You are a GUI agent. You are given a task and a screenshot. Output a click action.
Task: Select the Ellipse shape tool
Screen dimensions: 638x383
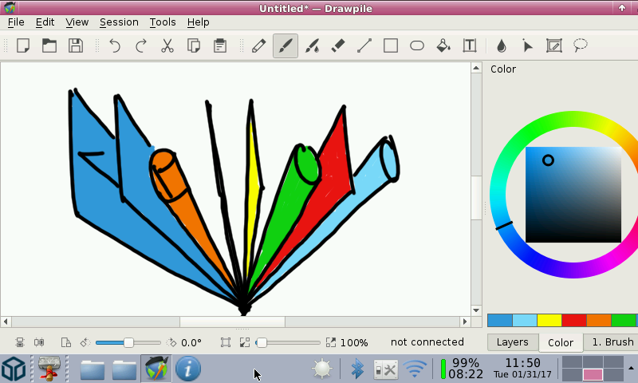(x=417, y=45)
